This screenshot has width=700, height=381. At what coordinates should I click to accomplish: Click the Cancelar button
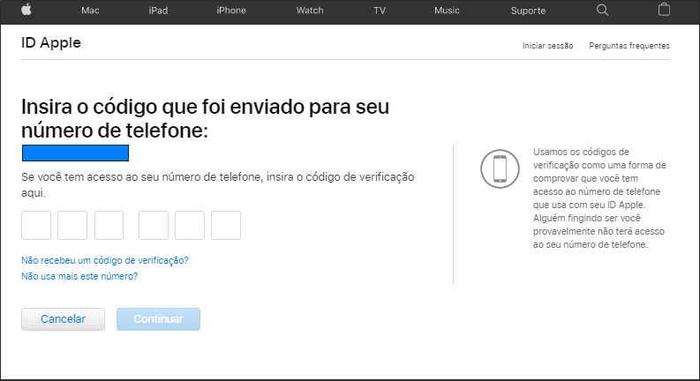coord(63,319)
